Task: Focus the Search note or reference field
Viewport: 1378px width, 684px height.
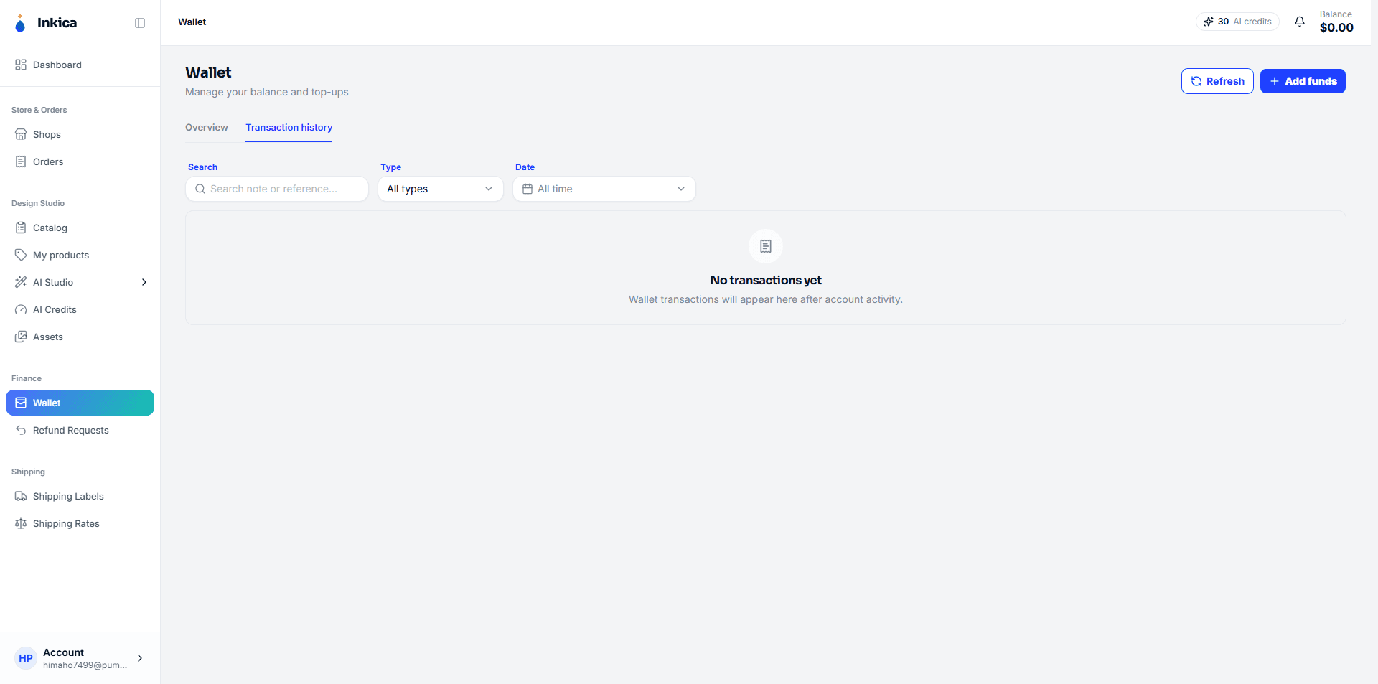Action: click(x=277, y=189)
